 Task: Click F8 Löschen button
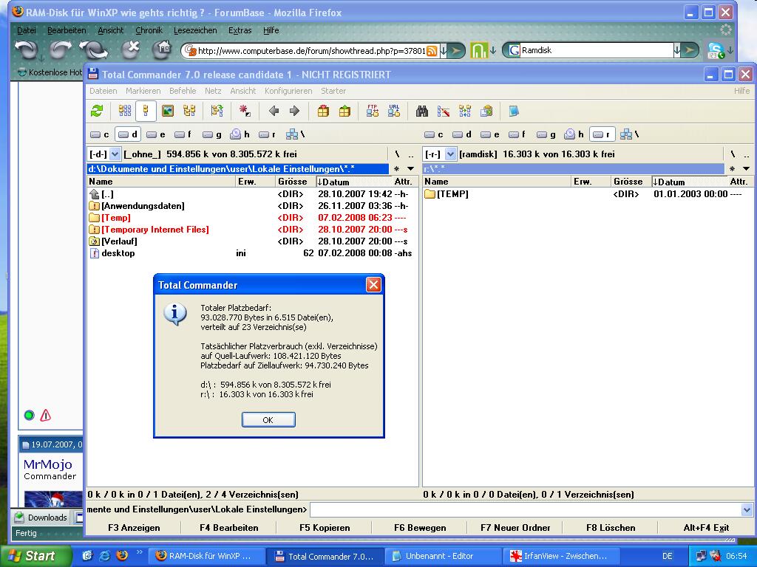click(x=611, y=528)
